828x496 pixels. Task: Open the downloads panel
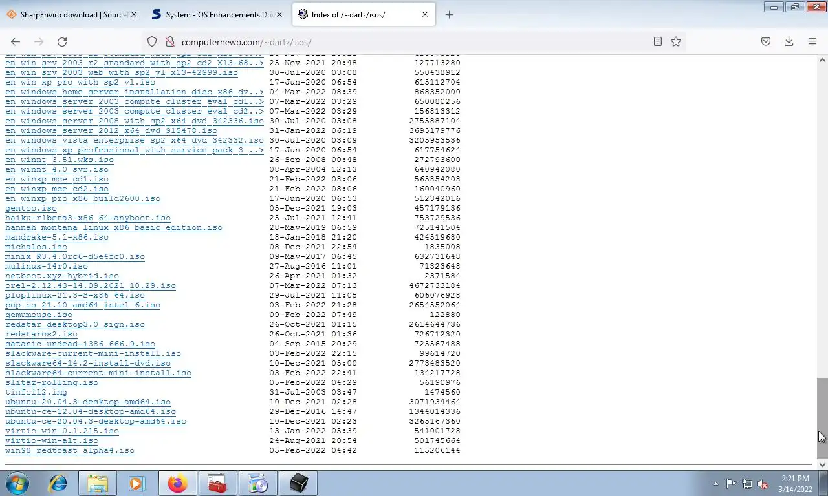pyautogui.click(x=789, y=41)
